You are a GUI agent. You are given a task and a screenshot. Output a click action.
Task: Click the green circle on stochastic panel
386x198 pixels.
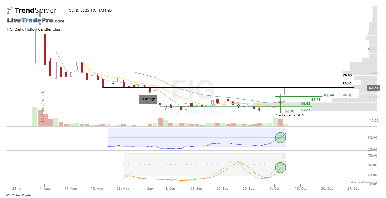[281, 168]
